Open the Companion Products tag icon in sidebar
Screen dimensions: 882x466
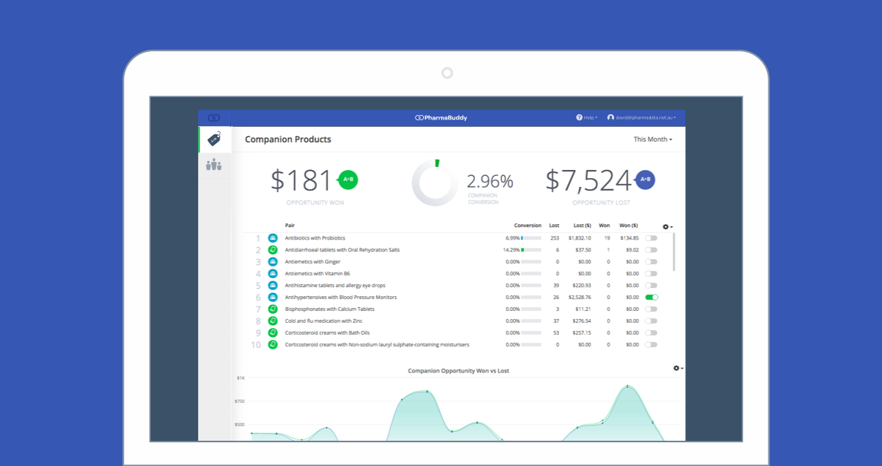tap(214, 139)
